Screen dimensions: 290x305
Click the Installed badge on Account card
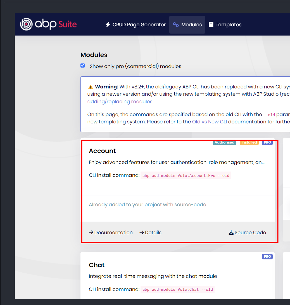coord(249,142)
